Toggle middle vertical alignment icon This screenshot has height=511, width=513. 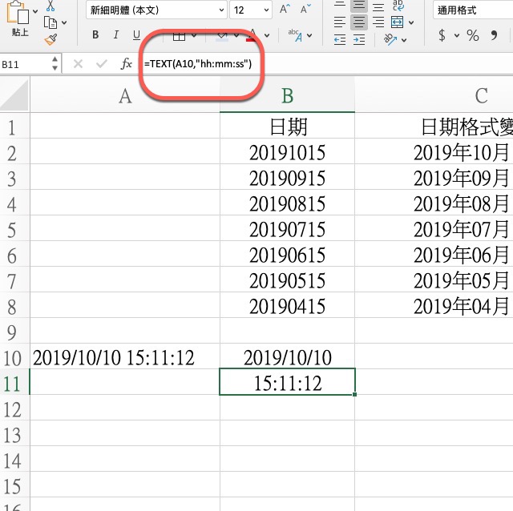[x=358, y=6]
